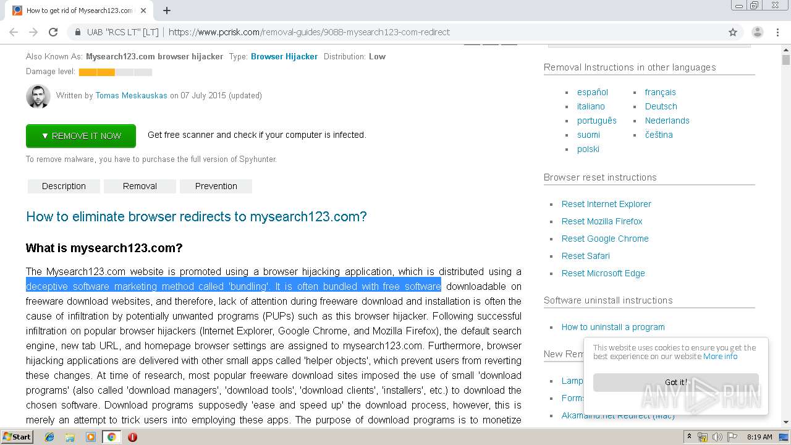791x445 pixels.
Task: Open Reset Microsoft Edge link
Action: [x=603, y=273]
